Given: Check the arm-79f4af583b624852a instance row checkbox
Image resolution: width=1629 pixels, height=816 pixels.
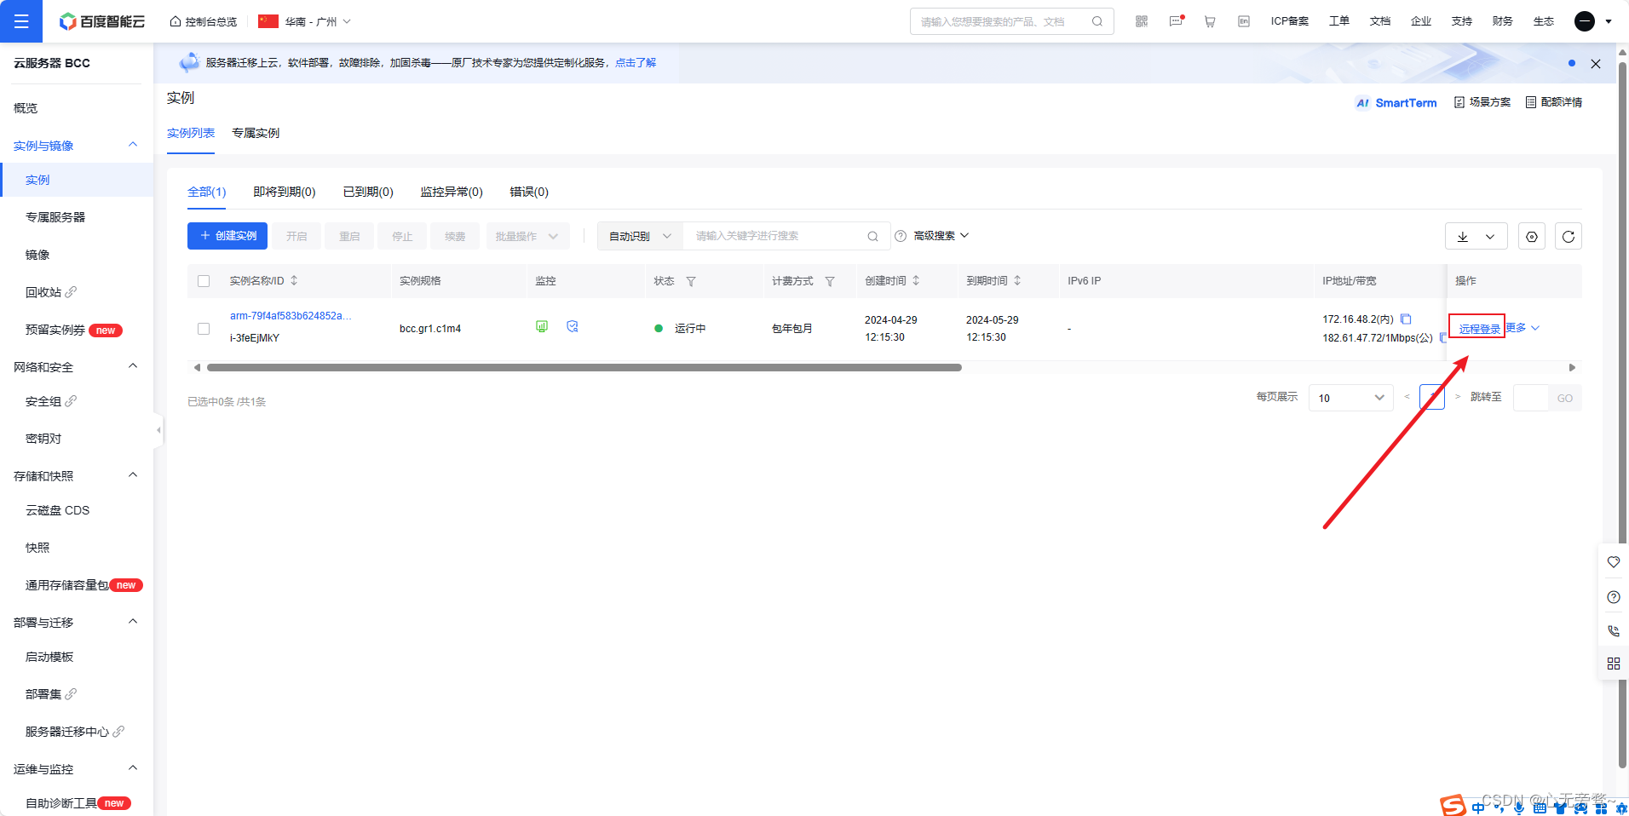Looking at the screenshot, I should pos(204,329).
